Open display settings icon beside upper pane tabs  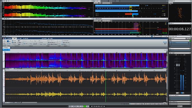click(20, 68)
